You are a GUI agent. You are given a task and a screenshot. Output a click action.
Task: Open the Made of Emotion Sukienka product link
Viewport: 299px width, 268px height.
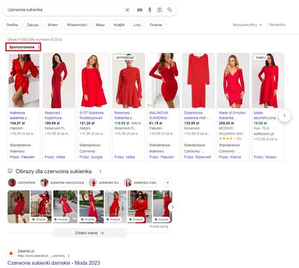[232, 115]
